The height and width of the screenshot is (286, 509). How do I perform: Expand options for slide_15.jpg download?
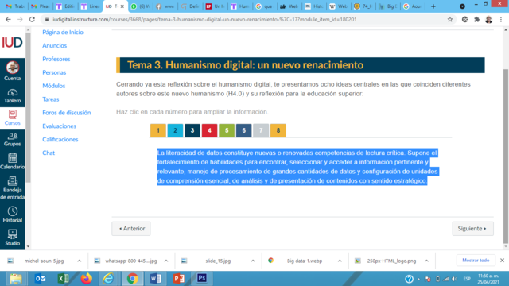click(253, 261)
